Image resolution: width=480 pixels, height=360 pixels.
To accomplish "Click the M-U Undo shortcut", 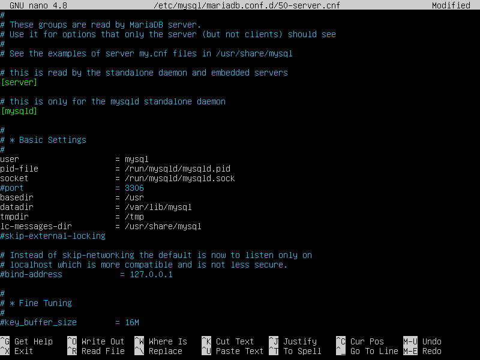I will tap(422, 341).
